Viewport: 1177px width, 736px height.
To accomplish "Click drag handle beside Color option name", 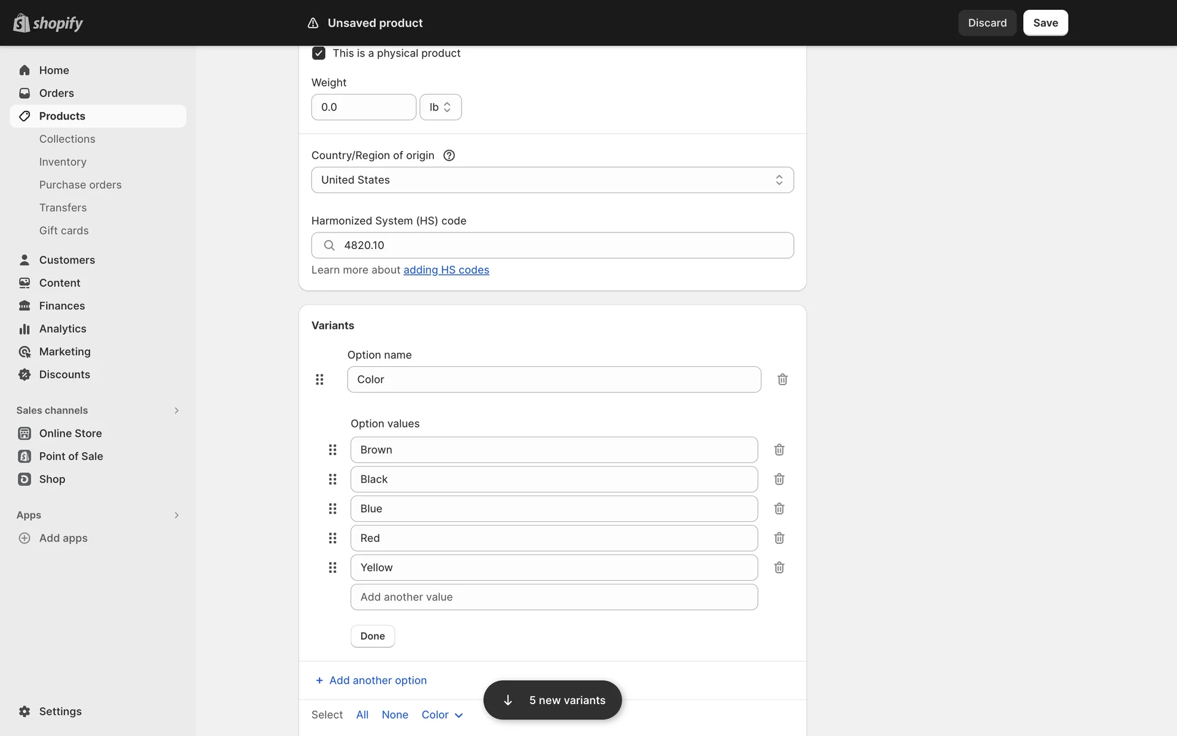I will (x=319, y=380).
